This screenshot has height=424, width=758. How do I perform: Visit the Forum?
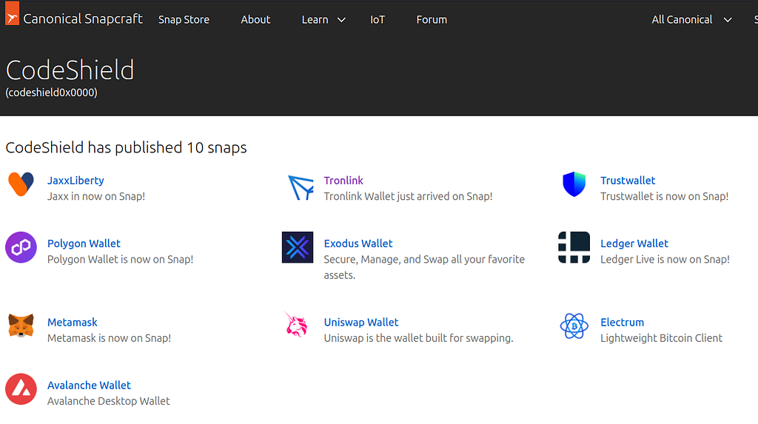coord(432,19)
